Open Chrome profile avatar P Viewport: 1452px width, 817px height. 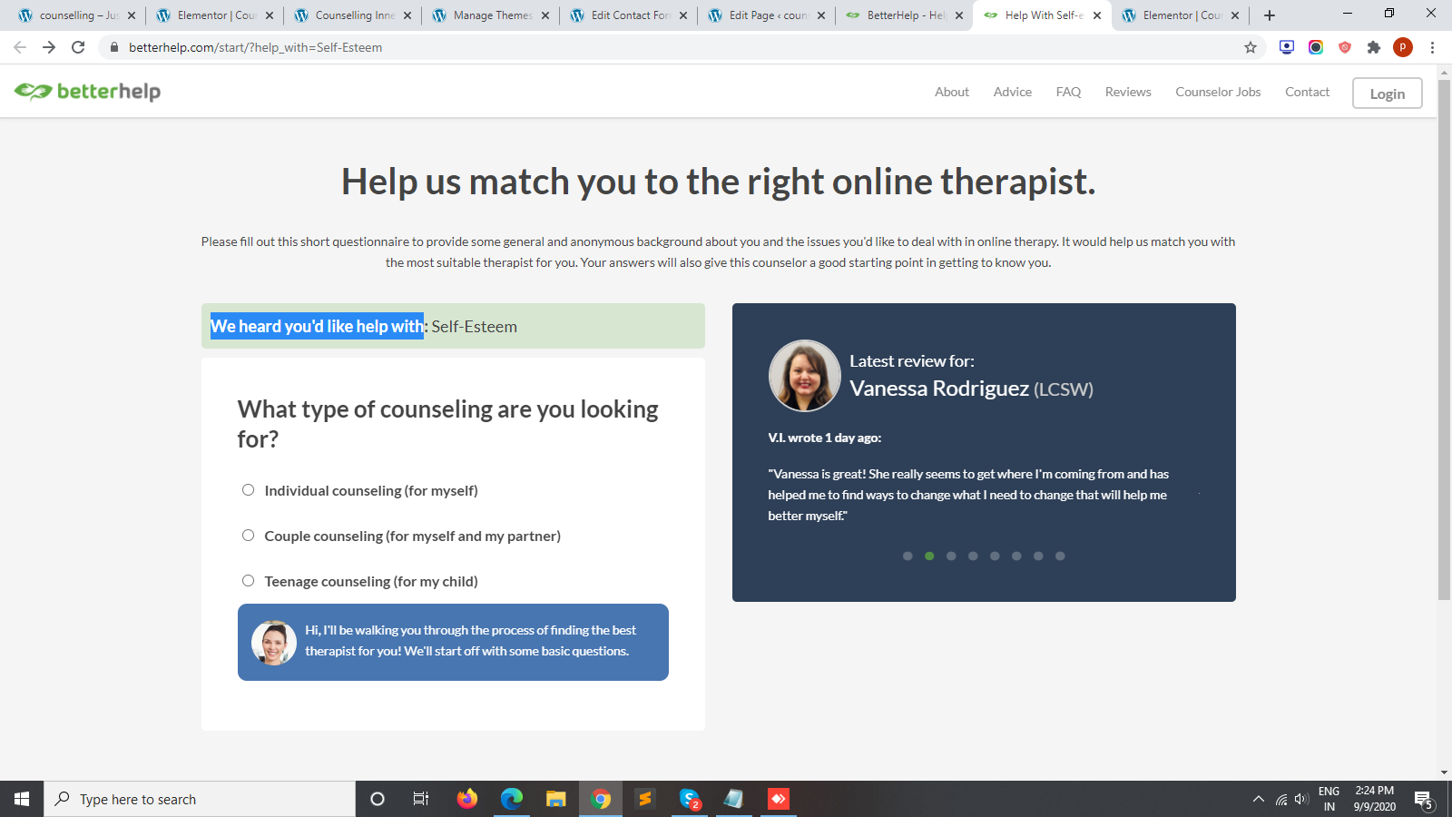[1403, 47]
